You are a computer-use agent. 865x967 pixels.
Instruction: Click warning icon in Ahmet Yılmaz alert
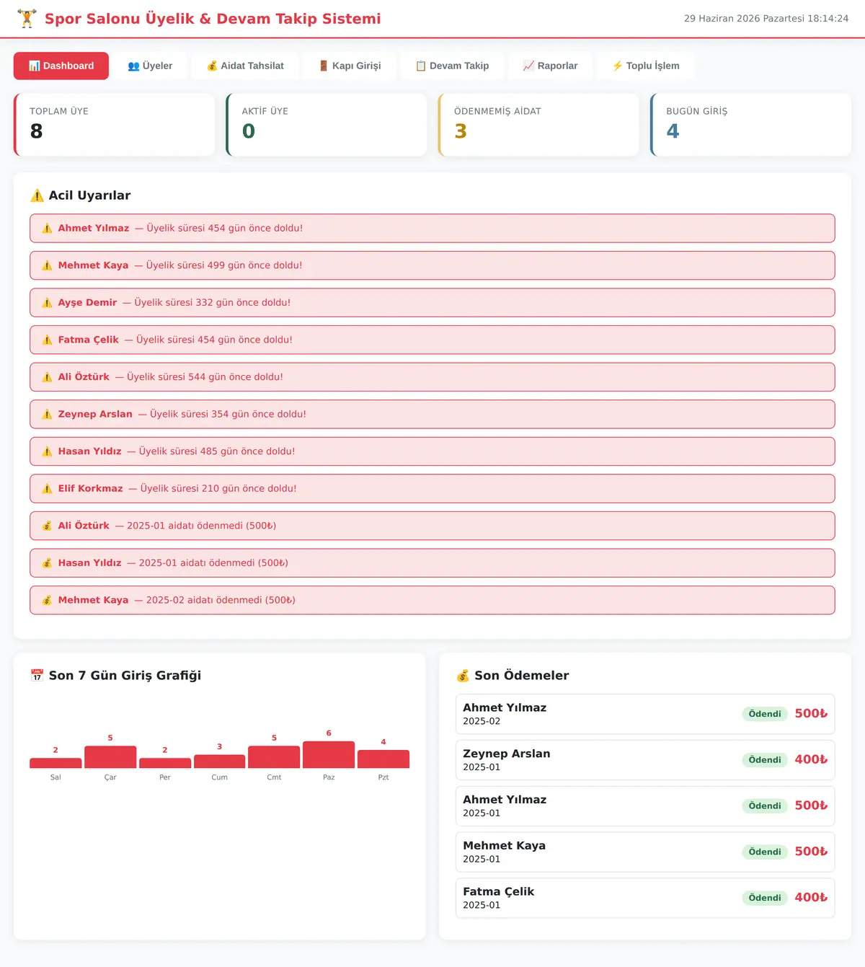[47, 229]
